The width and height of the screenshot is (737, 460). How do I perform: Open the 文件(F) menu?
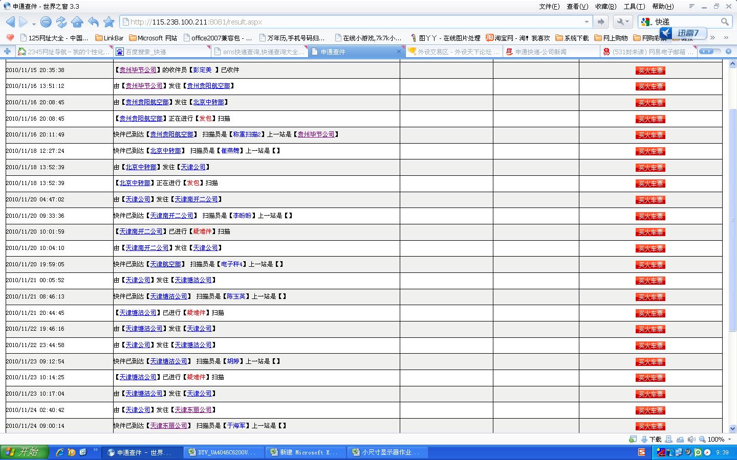pyautogui.click(x=549, y=7)
